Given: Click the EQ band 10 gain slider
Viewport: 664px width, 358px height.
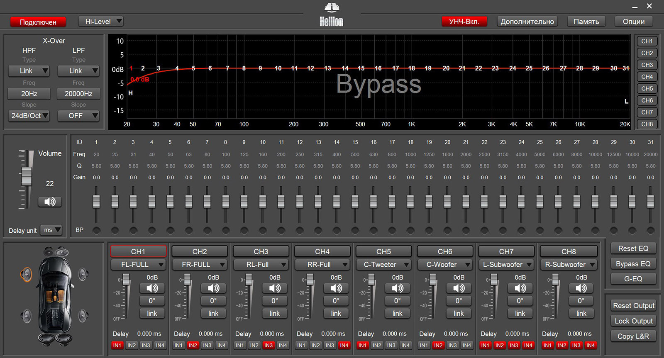Looking at the screenshot, I should [263, 202].
